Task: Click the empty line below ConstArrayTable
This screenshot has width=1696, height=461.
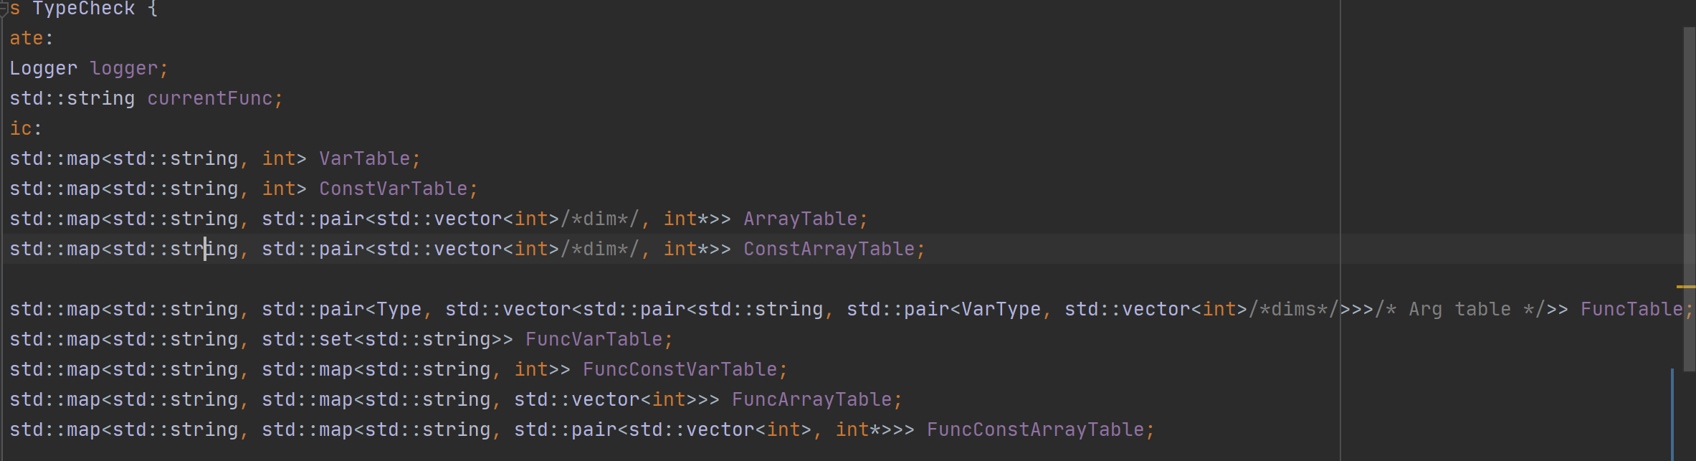Action: pos(430,280)
